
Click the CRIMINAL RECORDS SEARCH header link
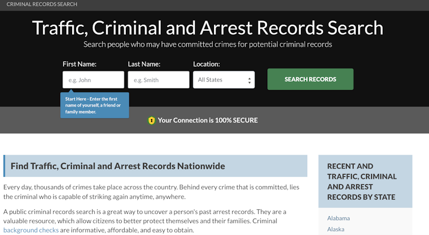(x=42, y=5)
